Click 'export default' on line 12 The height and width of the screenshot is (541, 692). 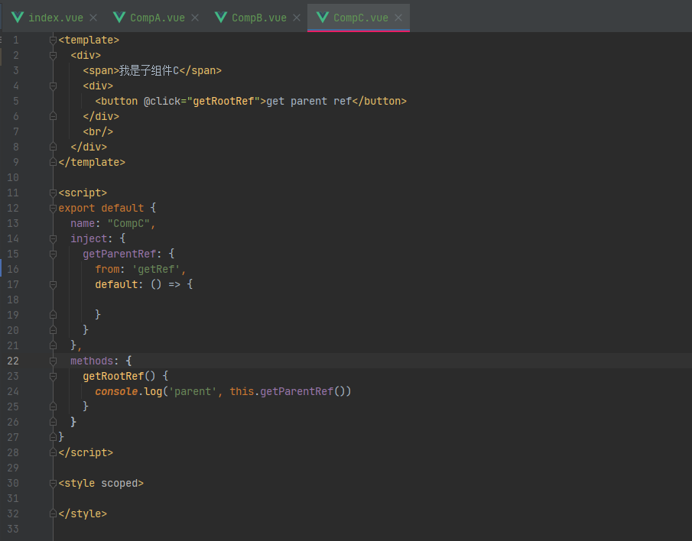point(101,208)
